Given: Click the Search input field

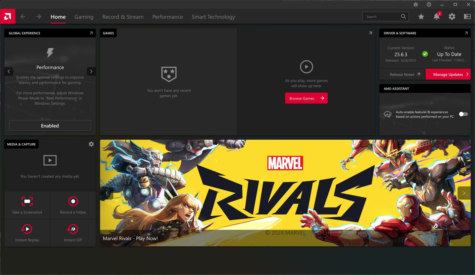Looking at the screenshot, I should point(382,17).
